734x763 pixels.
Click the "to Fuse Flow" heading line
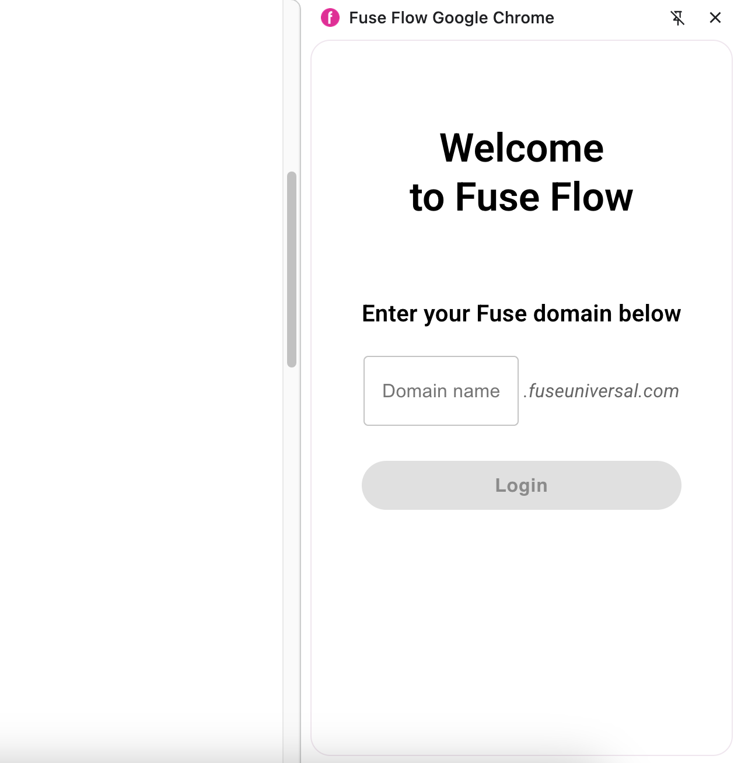point(522,197)
